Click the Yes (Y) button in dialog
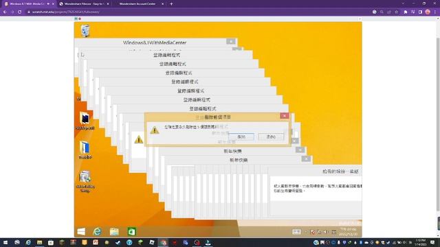Image resolution: width=440 pixels, height=247 pixels. 241,137
